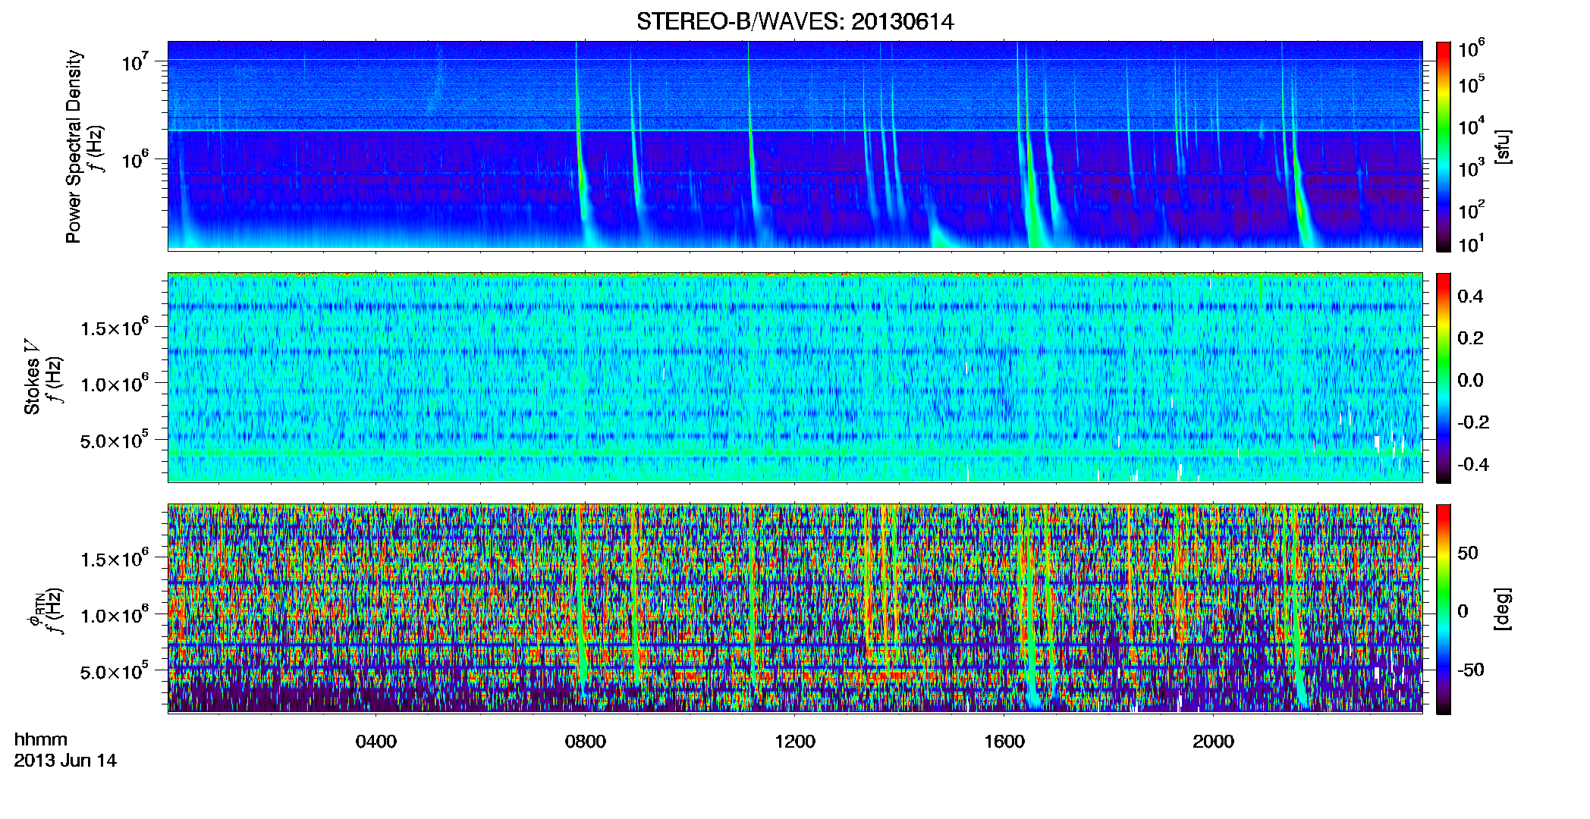1590x819 pixels.
Task: Select the -0.4 label on the Stokes color bar
Action: tap(1473, 464)
